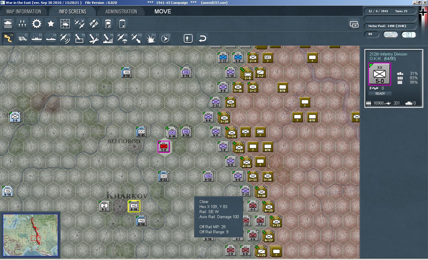The image size is (428, 260).
Task: Select F1 move mode
Action: click(8, 38)
